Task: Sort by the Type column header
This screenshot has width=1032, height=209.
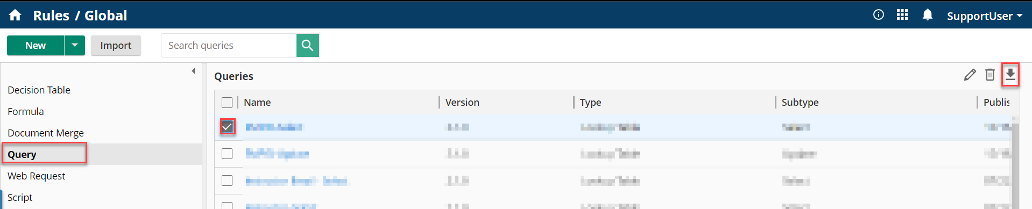Action: point(590,102)
